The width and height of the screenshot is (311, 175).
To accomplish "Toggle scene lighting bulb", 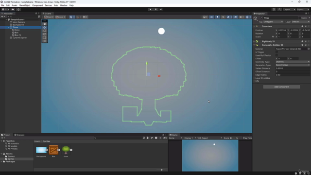I will (217, 17).
